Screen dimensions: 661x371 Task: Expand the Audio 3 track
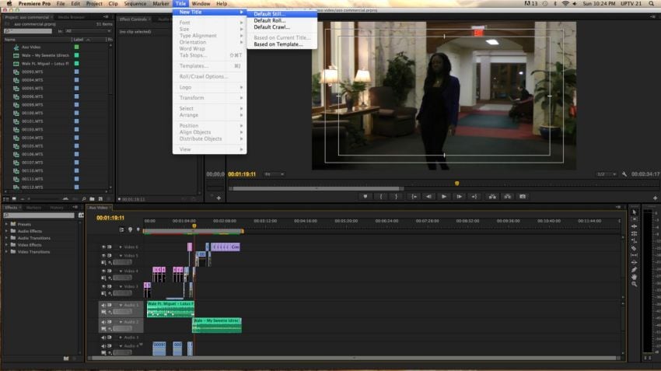121,338
